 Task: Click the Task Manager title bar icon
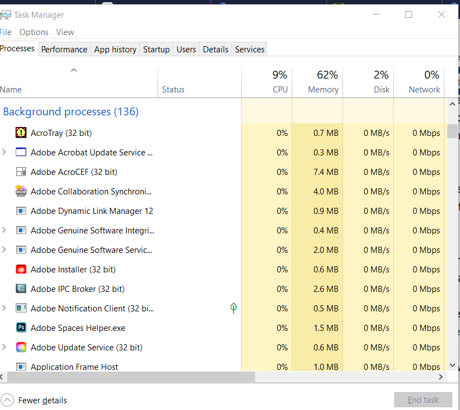6,14
